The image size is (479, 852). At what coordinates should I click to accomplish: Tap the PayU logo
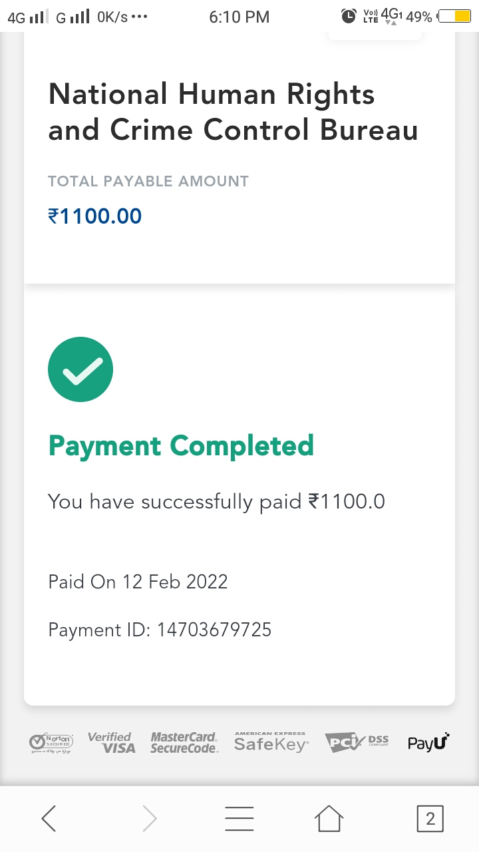[x=429, y=743]
